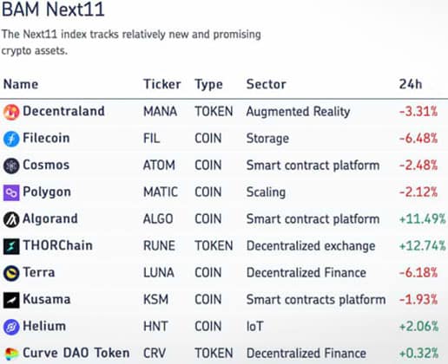This screenshot has height=364, width=448.
Task: Click the BAM Next11 index title
Action: (x=53, y=10)
